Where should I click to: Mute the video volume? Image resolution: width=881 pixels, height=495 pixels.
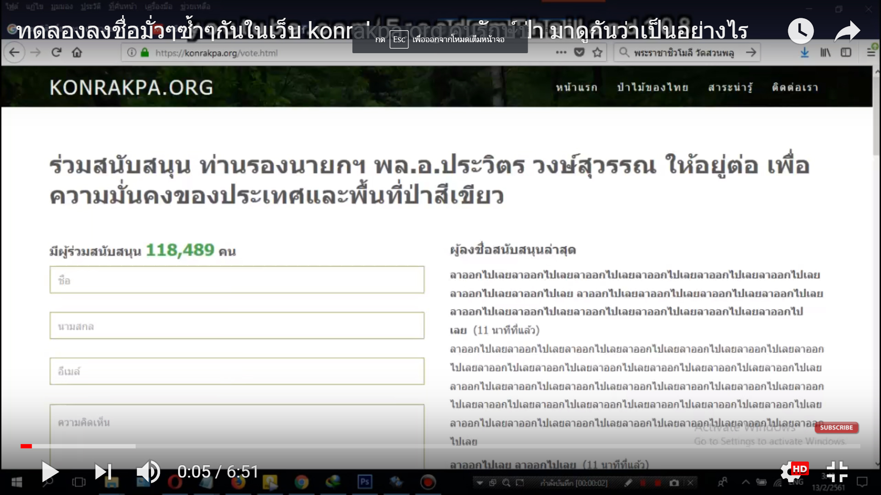click(148, 472)
